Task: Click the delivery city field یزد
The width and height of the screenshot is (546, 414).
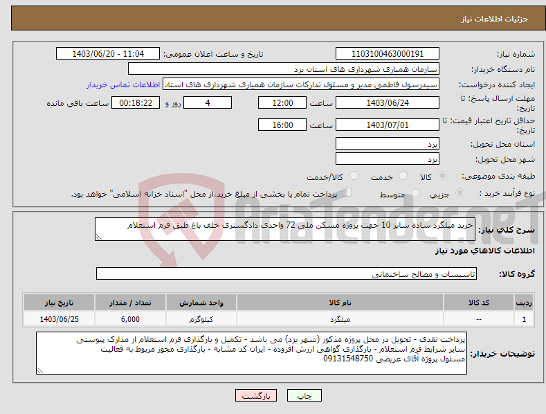Action: pyautogui.click(x=388, y=159)
